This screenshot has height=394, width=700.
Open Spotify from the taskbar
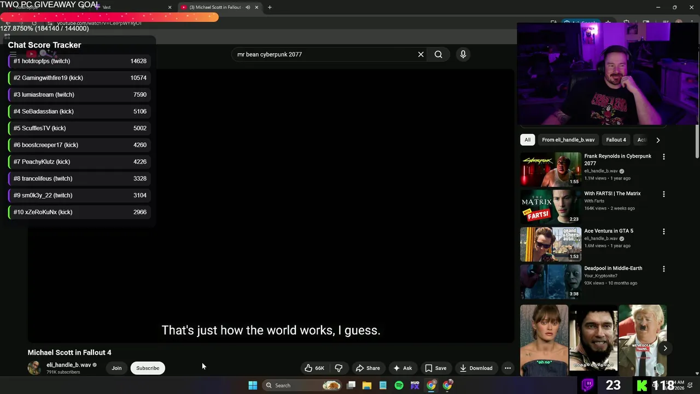pos(399,385)
